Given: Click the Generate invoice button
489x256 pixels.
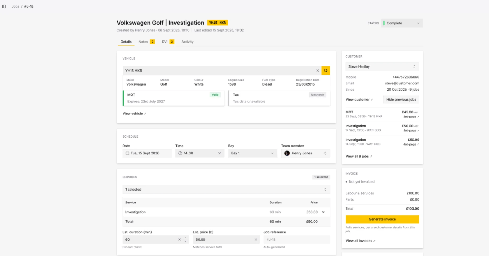Looking at the screenshot, I should 382,219.
